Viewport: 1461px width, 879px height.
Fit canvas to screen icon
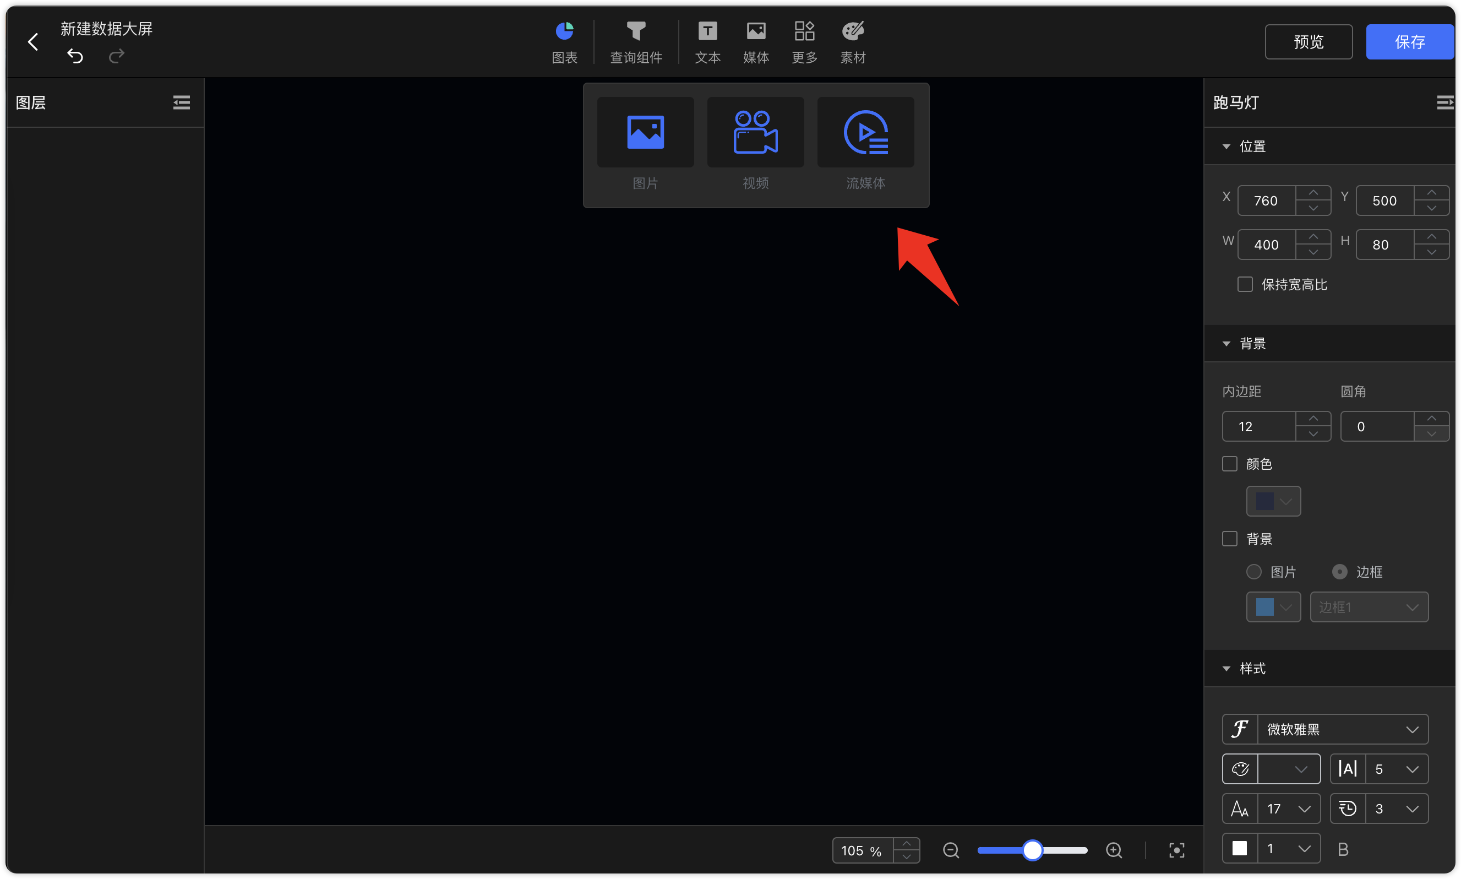[1177, 850]
